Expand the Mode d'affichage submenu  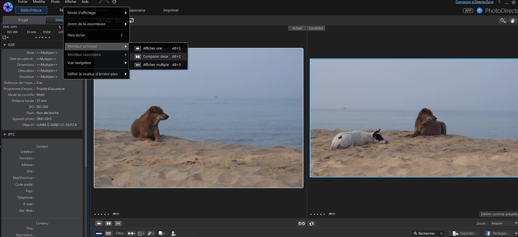(x=96, y=13)
